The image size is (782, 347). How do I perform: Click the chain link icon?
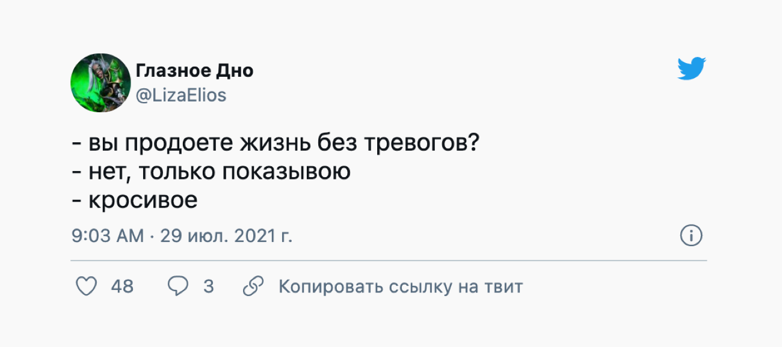(x=253, y=286)
